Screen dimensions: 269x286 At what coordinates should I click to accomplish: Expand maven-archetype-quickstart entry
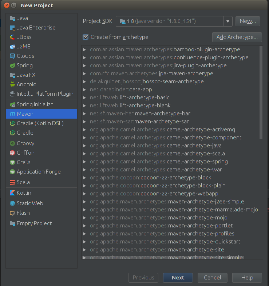(84, 242)
